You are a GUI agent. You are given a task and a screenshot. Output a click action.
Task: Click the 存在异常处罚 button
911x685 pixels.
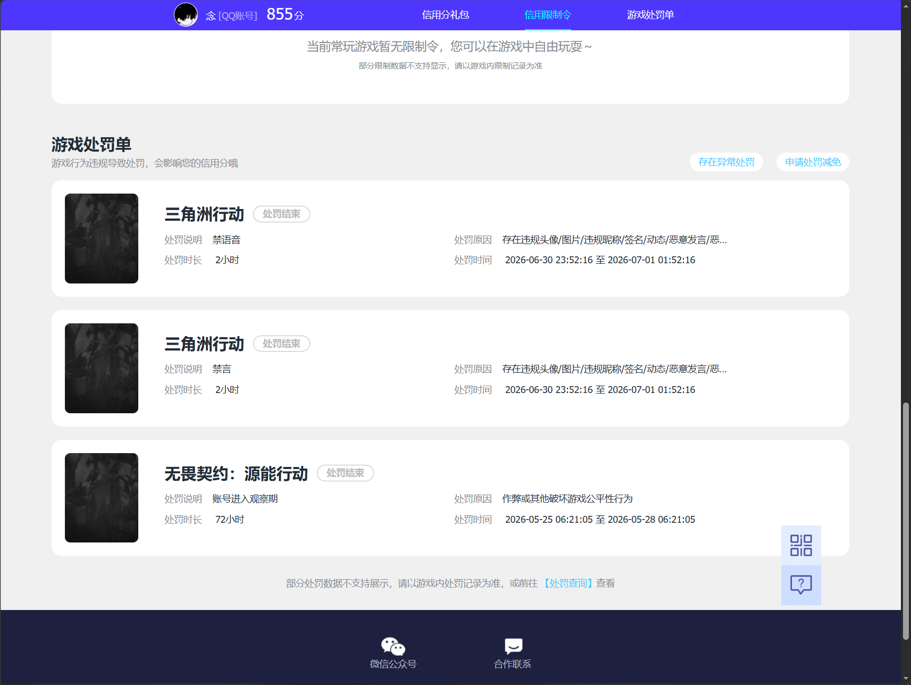[x=726, y=162]
